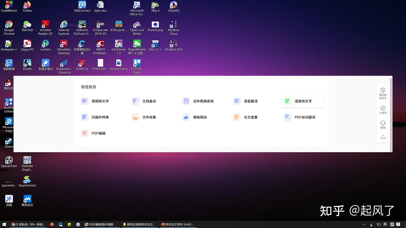Switch to 学术论文写作-Unit2 taskbar window
The height and width of the screenshot is (228, 406).
[178, 224]
